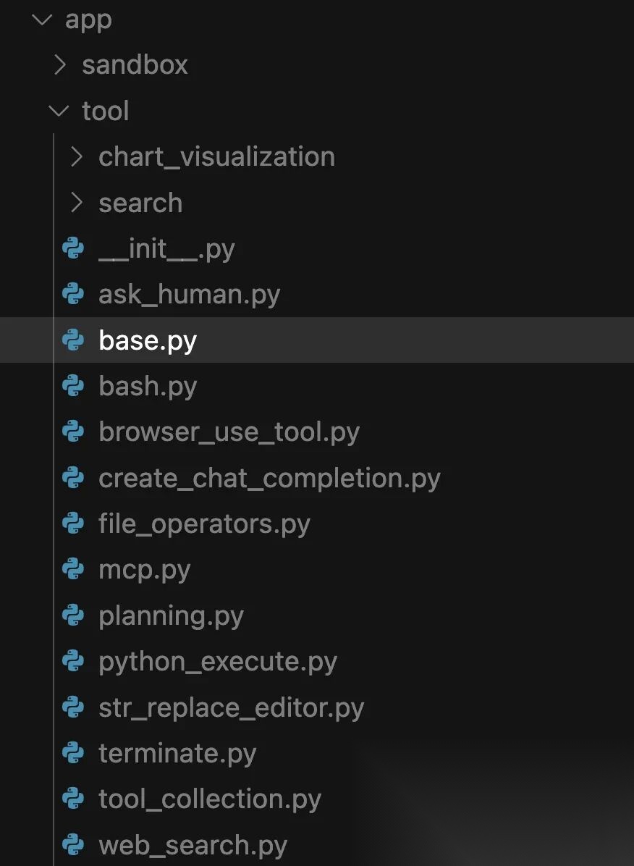Image resolution: width=634 pixels, height=866 pixels.
Task: Click the Python icon of browser_use_tool.py
Action: [73, 432]
